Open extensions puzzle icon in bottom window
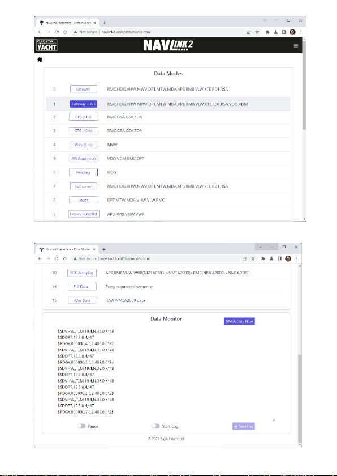 coord(263,258)
